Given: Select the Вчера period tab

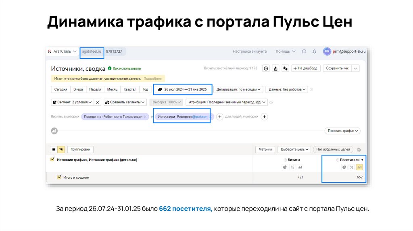Looking at the screenshot, I should click(x=78, y=89).
